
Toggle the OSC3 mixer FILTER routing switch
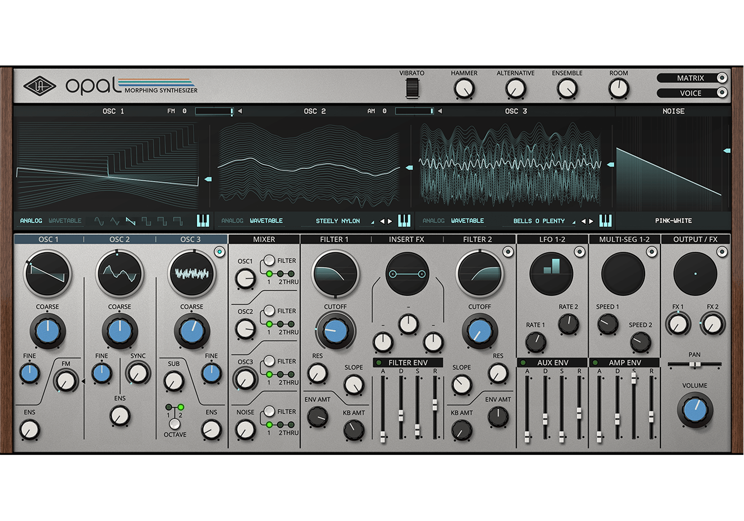269,361
